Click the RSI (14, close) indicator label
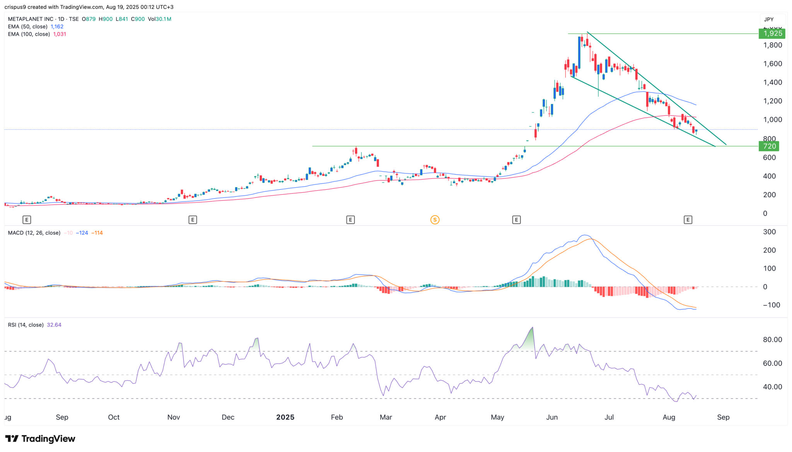792x452 pixels. (26, 325)
